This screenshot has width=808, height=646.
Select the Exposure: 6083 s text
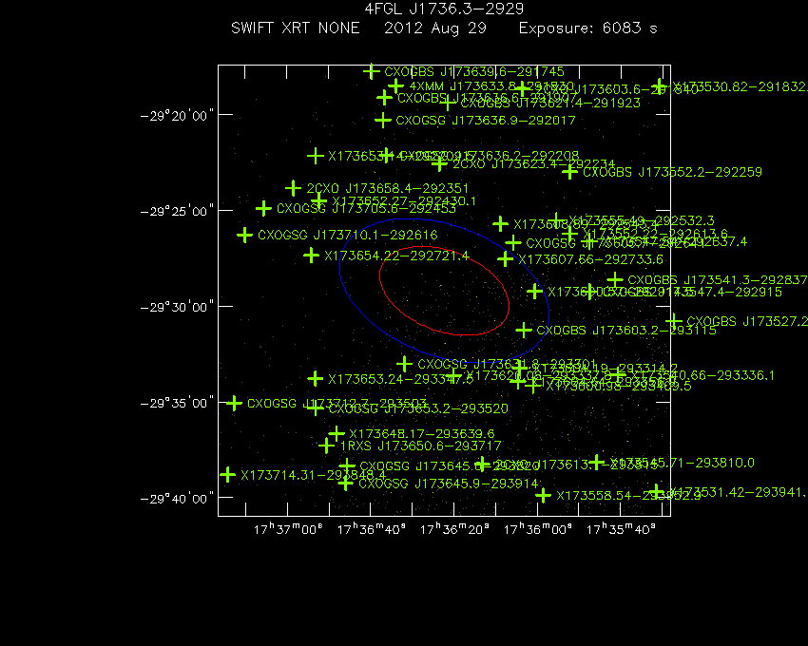coord(588,28)
